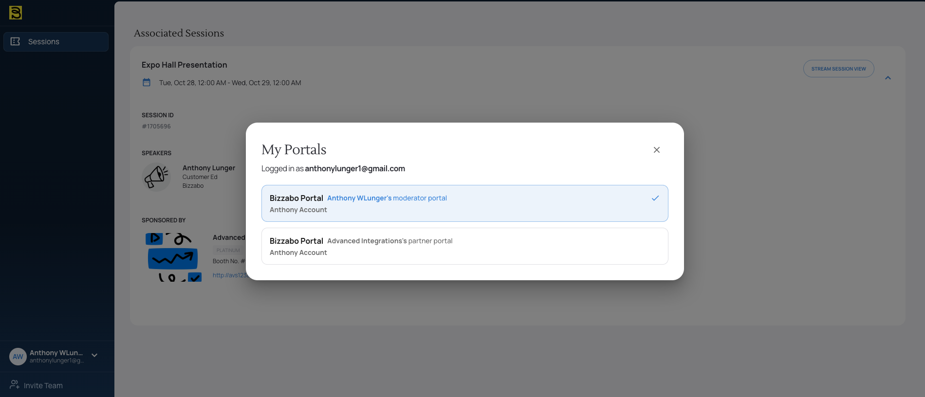Screen dimensions: 925x397
Task: Click the Stream Session View button
Action: click(x=838, y=69)
